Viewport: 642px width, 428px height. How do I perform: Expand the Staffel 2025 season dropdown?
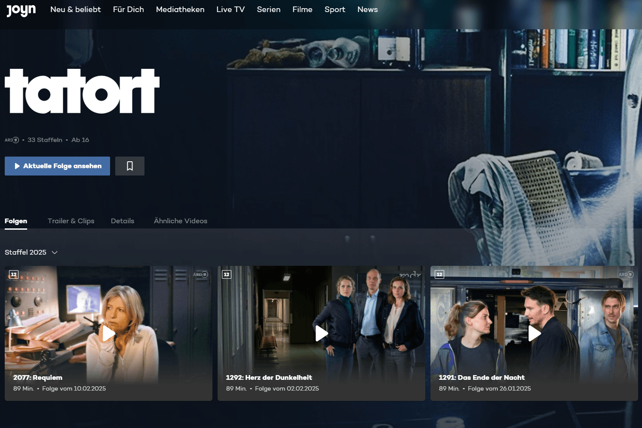31,252
